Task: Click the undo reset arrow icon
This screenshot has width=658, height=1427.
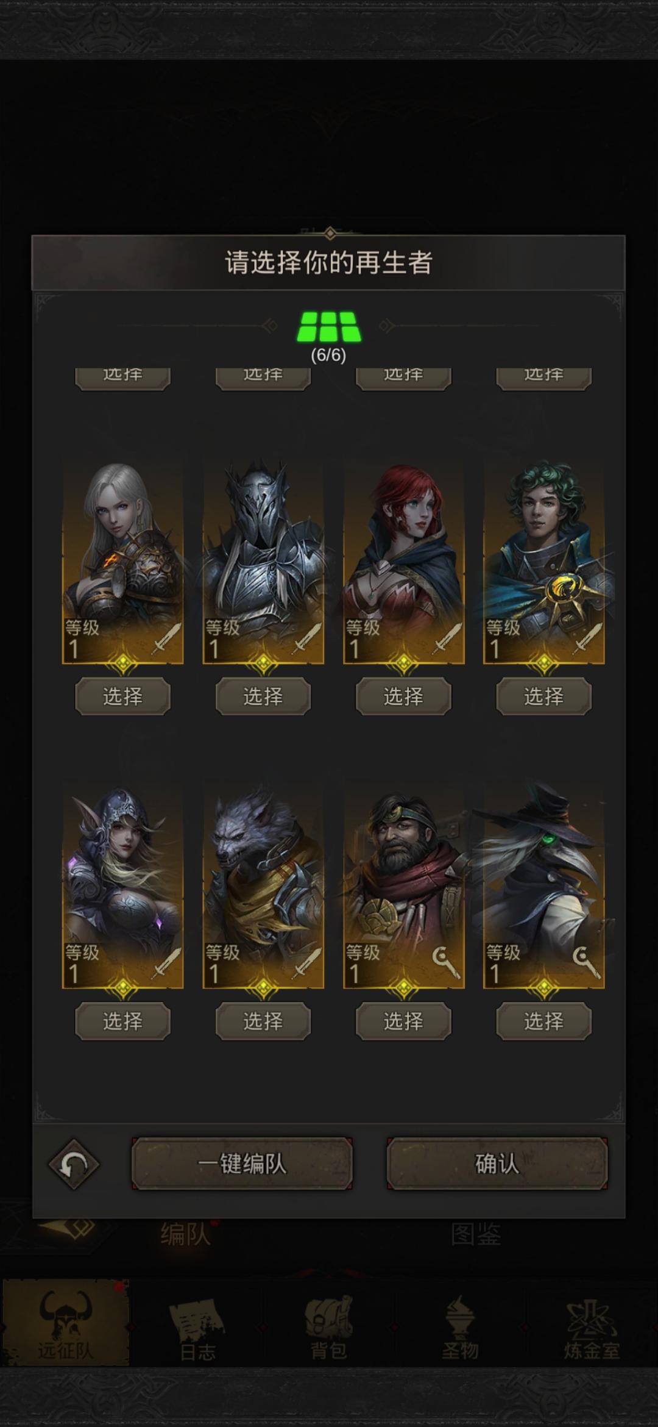Action: 74,1164
